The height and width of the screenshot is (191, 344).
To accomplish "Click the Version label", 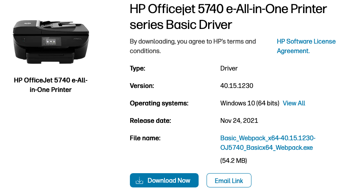I will tap(142, 86).
